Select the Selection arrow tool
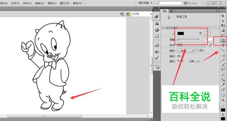Image resolution: width=227 pixels, height=121 pixels. click(223, 16)
